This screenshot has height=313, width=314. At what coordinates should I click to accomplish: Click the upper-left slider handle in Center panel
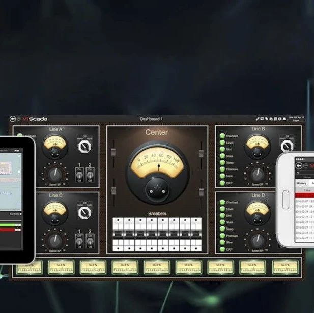tap(113, 152)
